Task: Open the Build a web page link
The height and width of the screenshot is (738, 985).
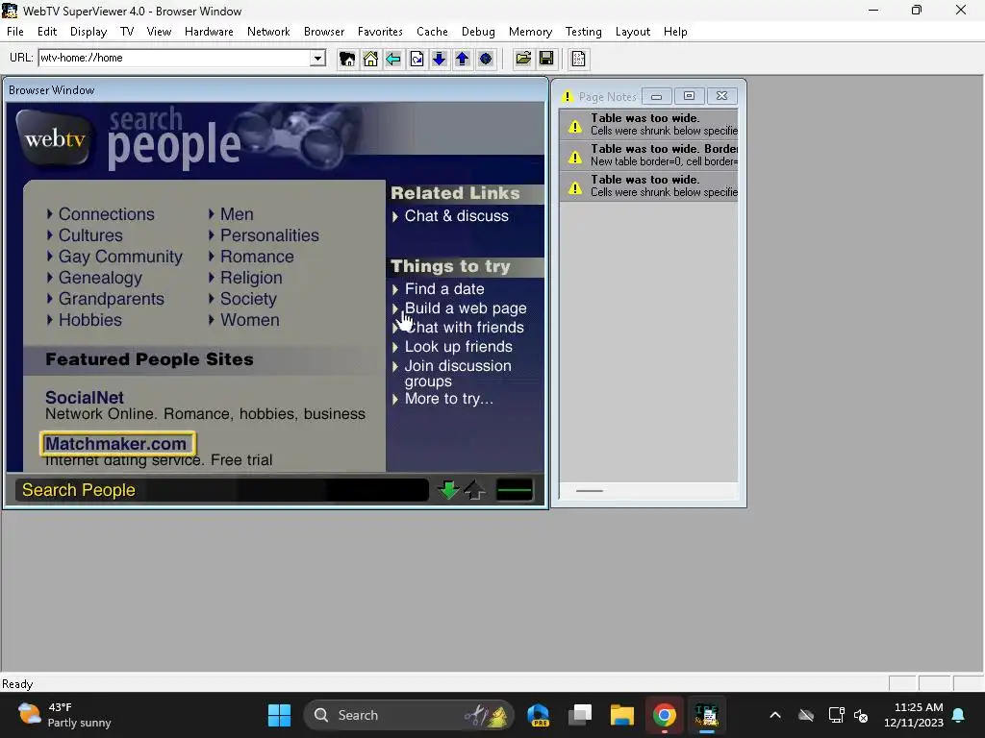Action: coord(466,308)
